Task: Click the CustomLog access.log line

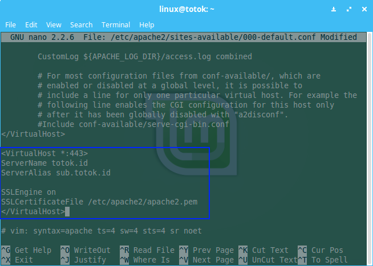Action: point(145,57)
